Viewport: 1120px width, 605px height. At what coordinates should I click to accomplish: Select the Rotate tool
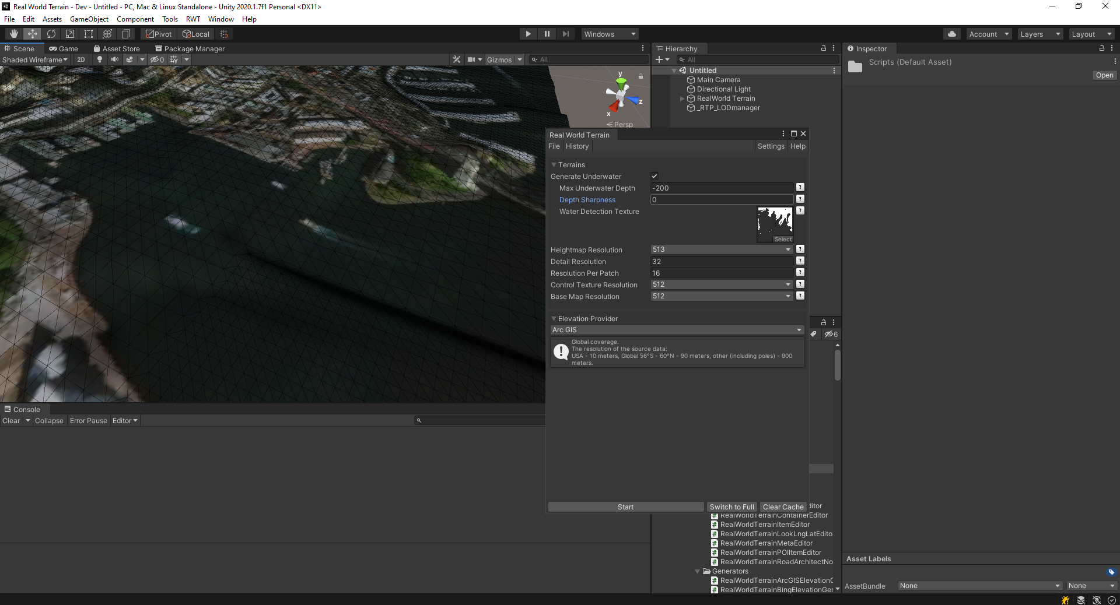[51, 34]
